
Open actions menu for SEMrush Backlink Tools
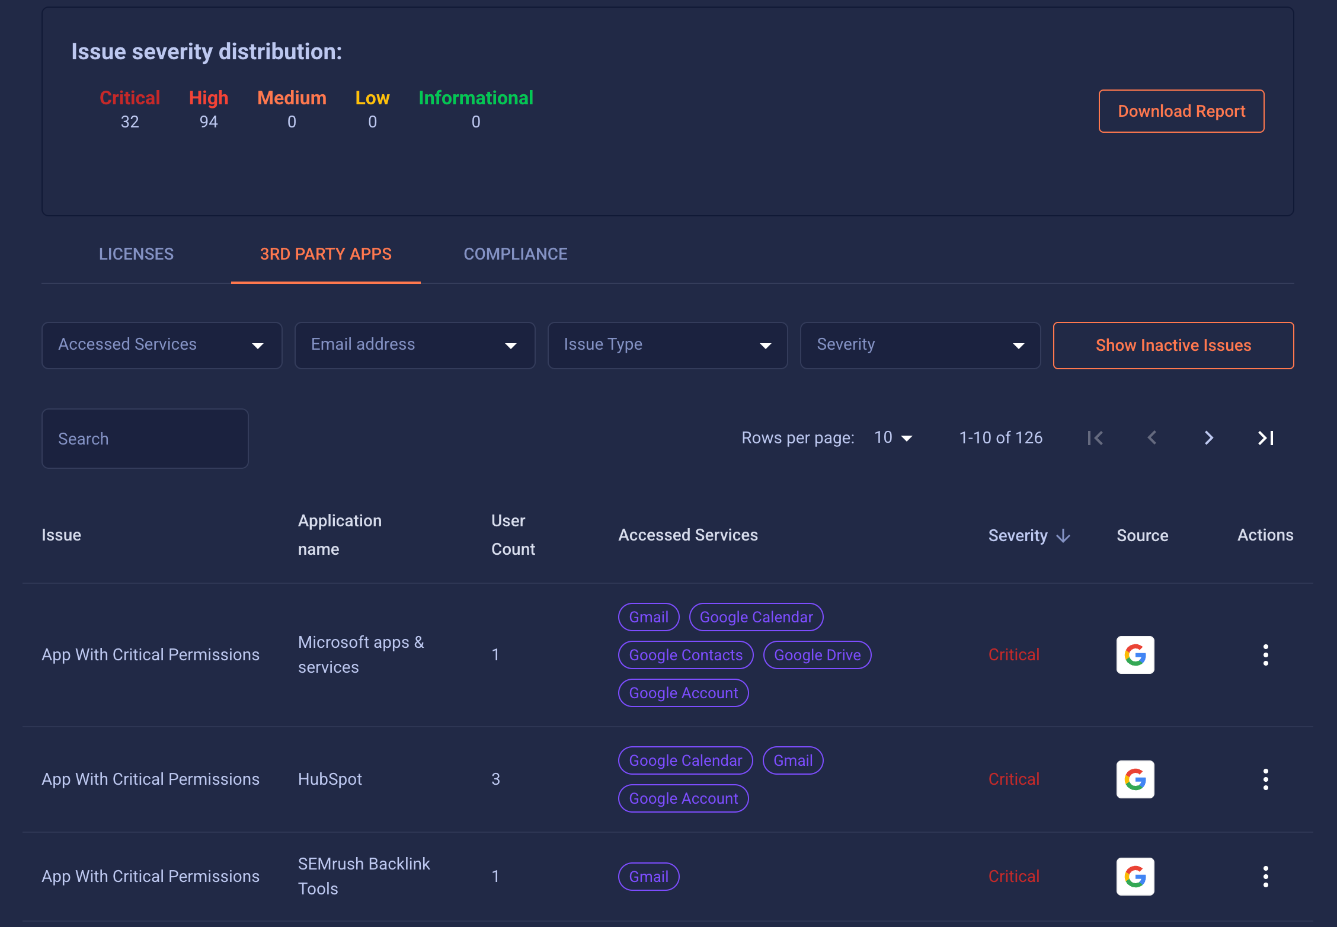1265,877
